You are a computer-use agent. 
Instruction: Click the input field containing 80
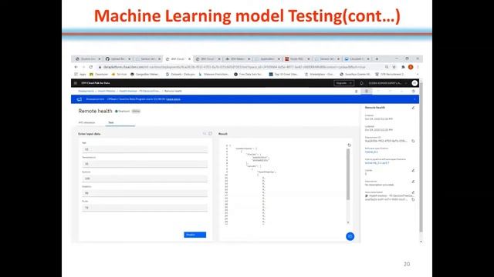coord(145,193)
